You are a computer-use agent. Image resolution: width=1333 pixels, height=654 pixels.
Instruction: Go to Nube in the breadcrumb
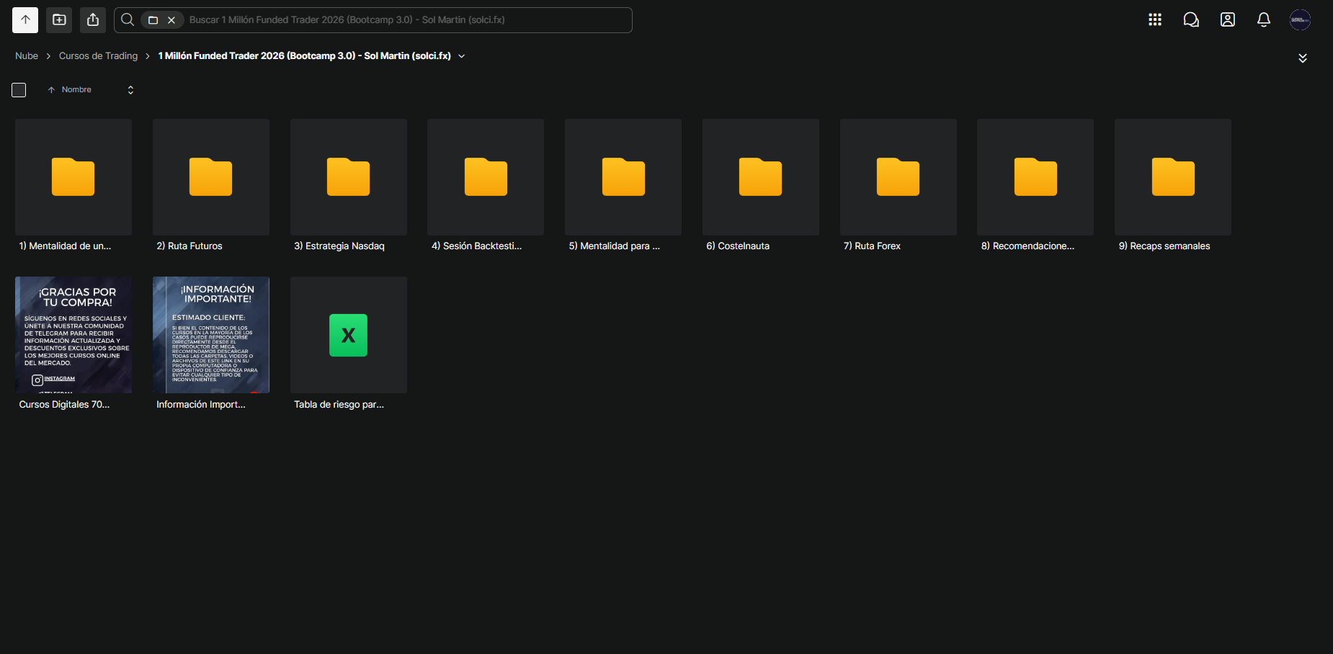point(27,56)
